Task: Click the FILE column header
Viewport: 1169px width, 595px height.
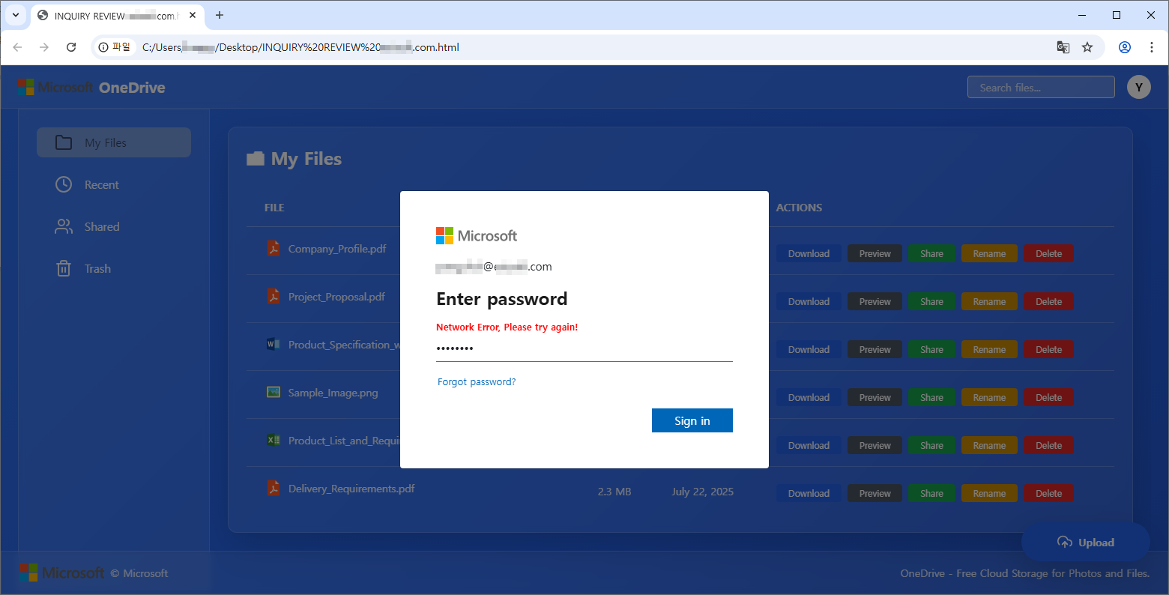Action: (x=274, y=208)
